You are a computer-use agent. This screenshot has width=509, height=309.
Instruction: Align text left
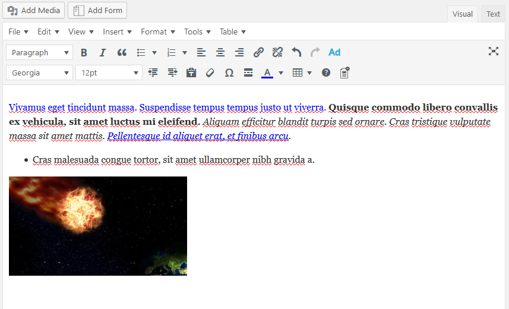pos(201,52)
